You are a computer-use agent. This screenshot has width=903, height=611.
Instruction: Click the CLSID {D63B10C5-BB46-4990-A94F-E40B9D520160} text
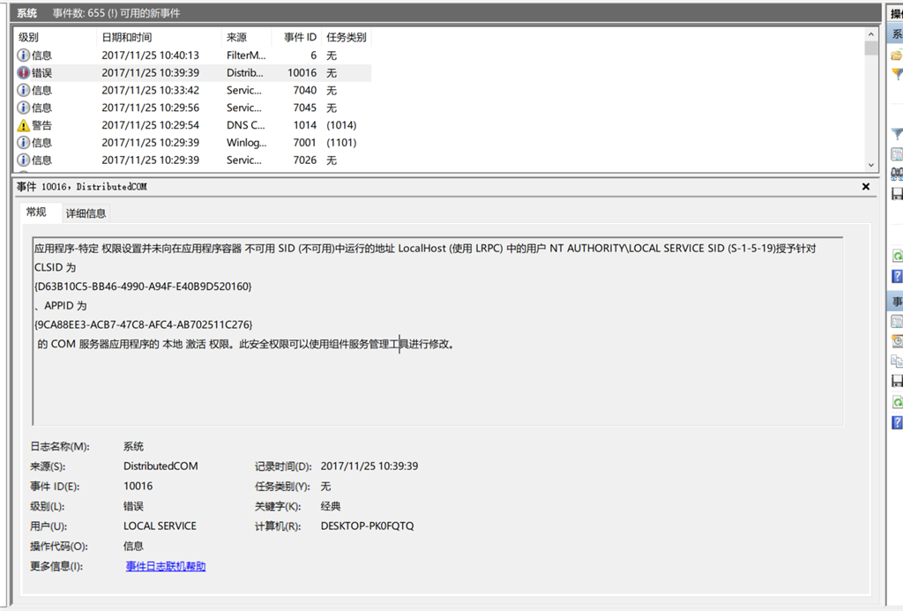143,287
